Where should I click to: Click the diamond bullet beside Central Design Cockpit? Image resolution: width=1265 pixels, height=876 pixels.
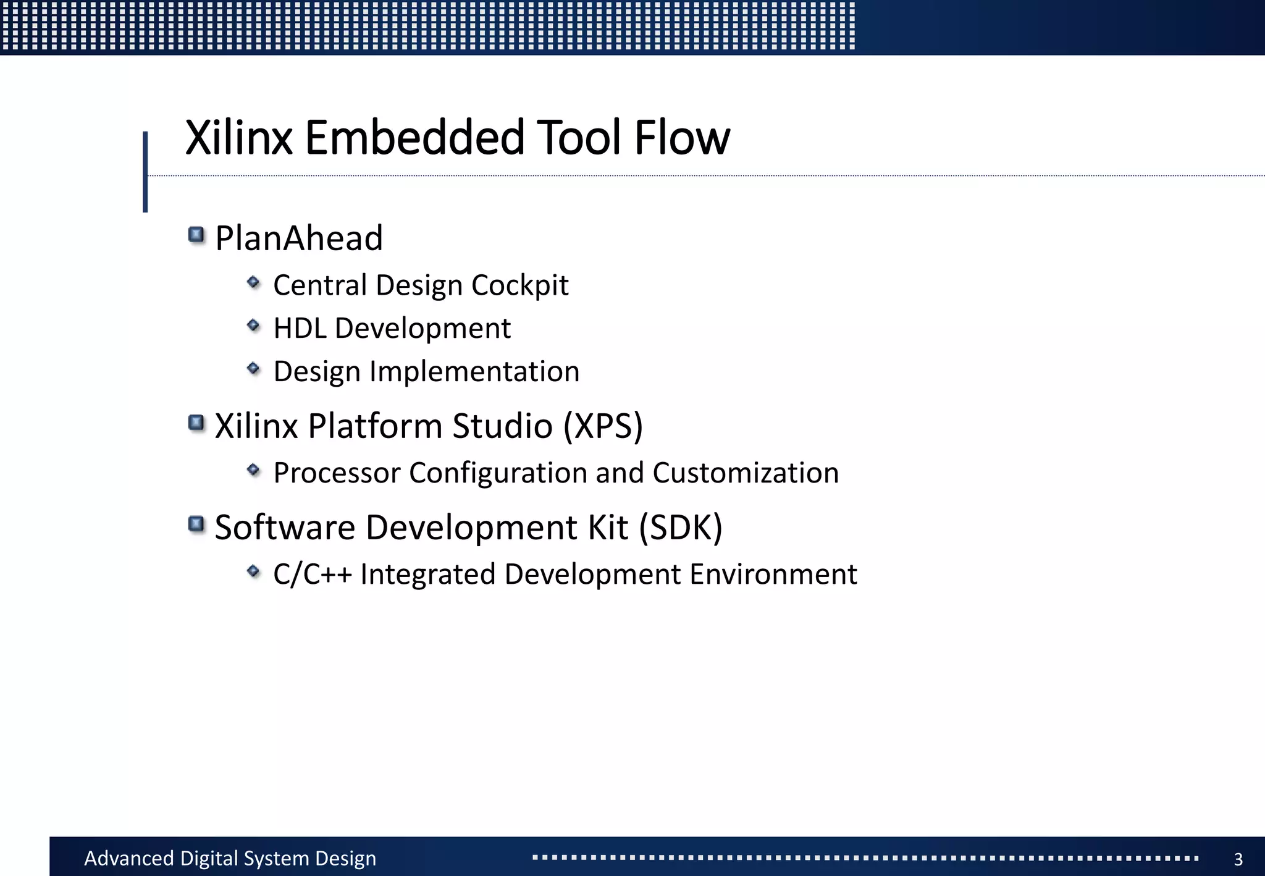(x=253, y=282)
